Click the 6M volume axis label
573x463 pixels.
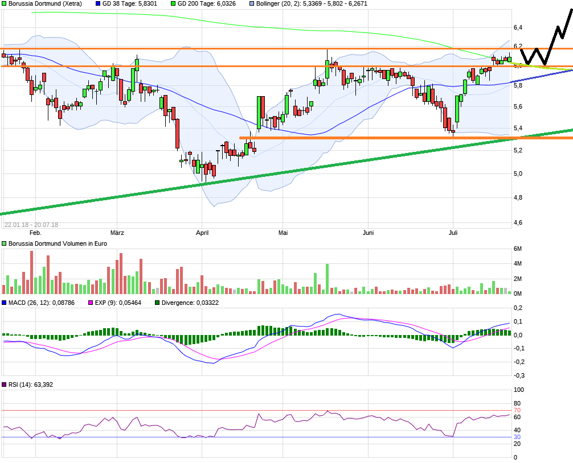coord(517,249)
